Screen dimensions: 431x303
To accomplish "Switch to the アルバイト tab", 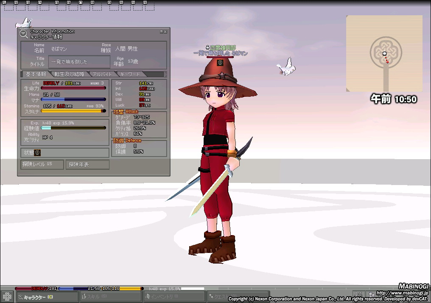I will 102,74.
